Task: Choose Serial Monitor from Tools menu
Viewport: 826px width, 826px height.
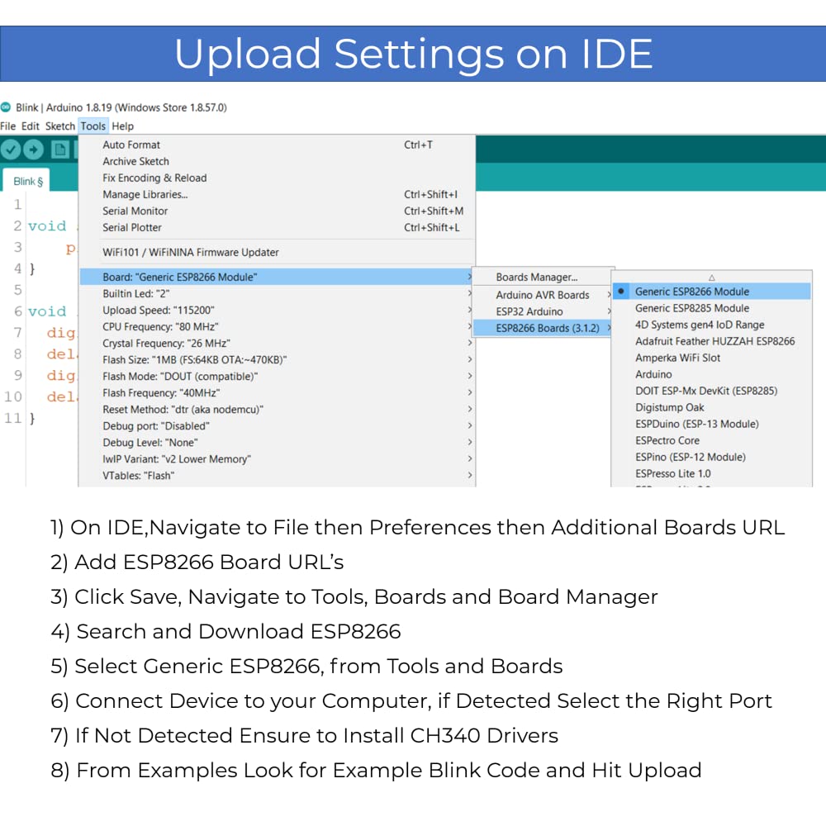Action: (x=135, y=211)
